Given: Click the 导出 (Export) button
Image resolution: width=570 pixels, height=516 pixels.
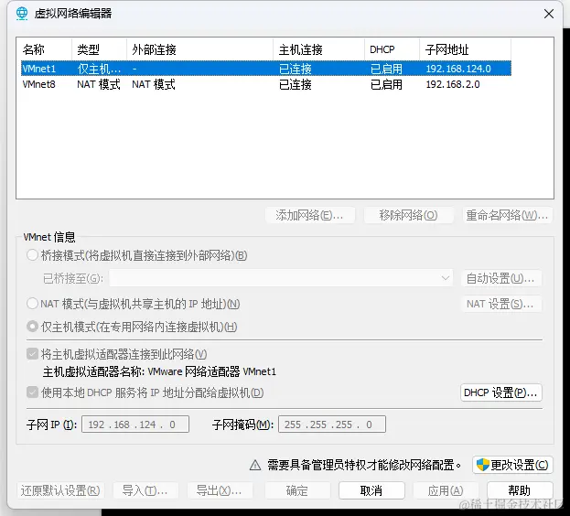Looking at the screenshot, I should click(220, 490).
